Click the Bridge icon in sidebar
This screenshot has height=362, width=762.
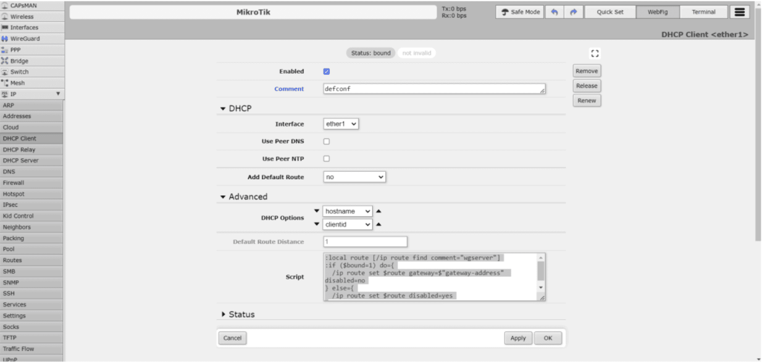click(5, 61)
